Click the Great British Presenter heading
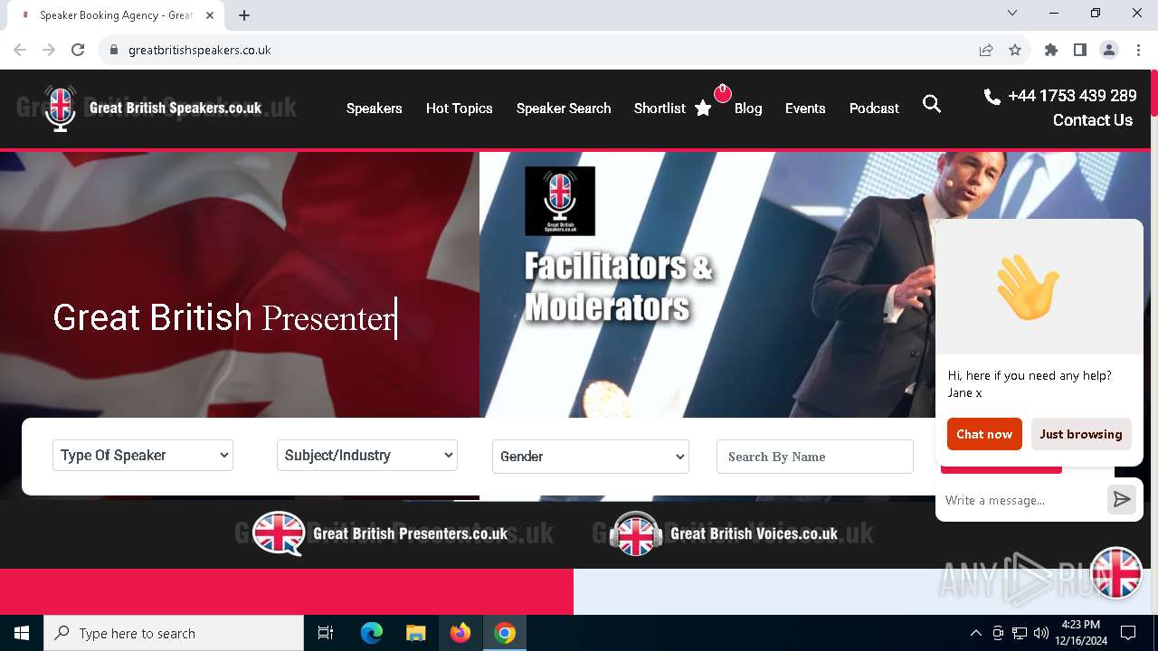The image size is (1158, 651). pyautogui.click(x=224, y=317)
